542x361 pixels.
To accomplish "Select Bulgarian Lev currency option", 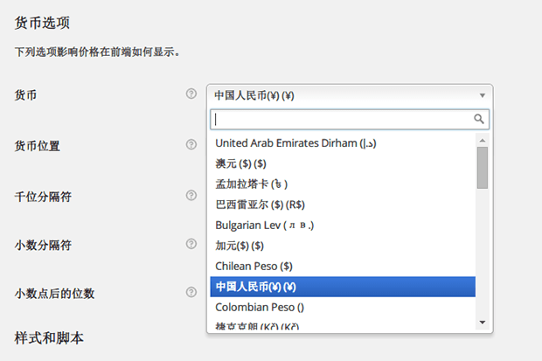I will pos(343,226).
